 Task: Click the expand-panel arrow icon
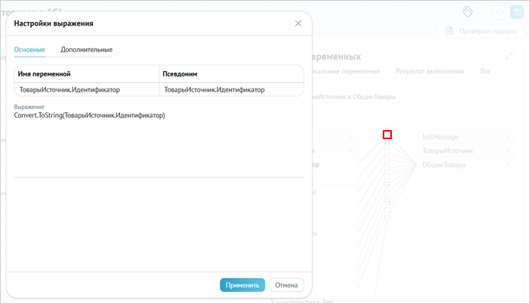[509, 56]
